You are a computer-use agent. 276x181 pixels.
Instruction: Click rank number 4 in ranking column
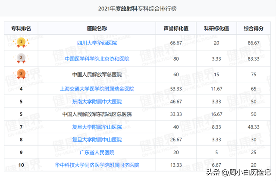21,89
